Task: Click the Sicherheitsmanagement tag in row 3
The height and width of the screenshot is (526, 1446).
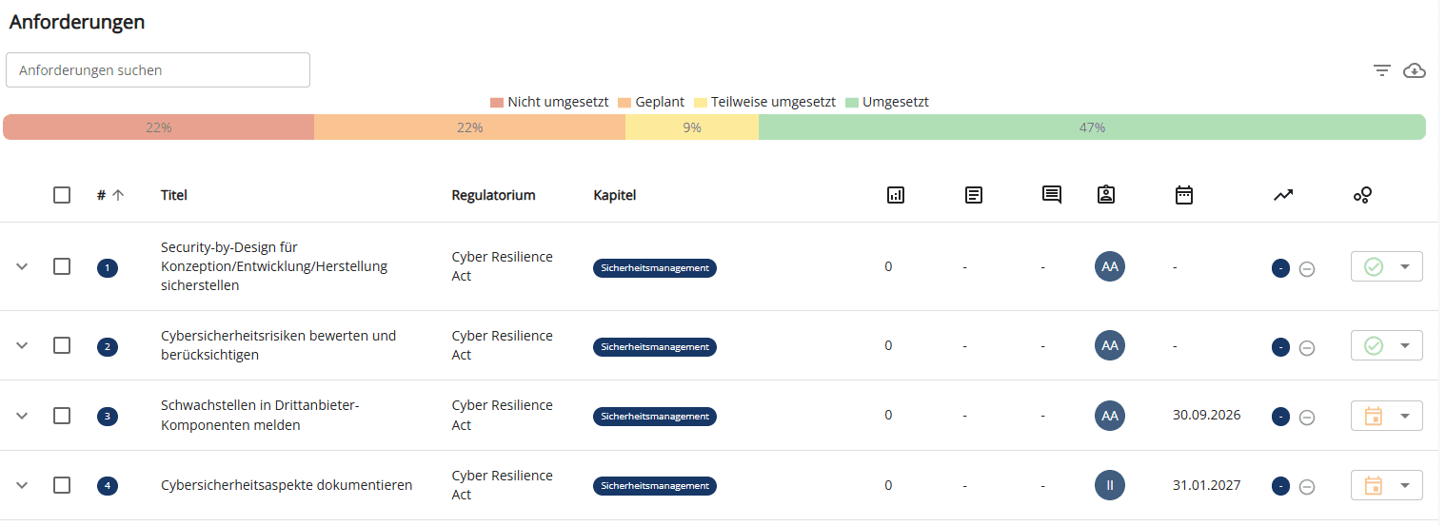Action: coord(655,416)
